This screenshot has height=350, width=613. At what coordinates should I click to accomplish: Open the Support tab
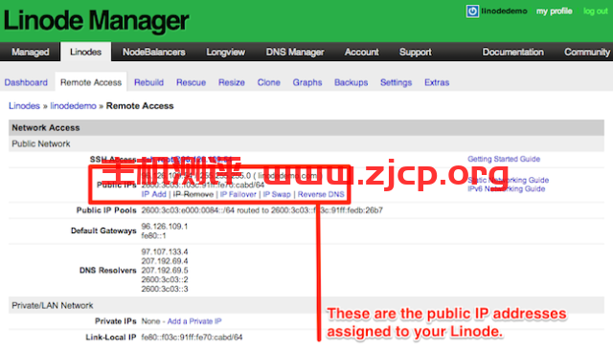click(415, 52)
